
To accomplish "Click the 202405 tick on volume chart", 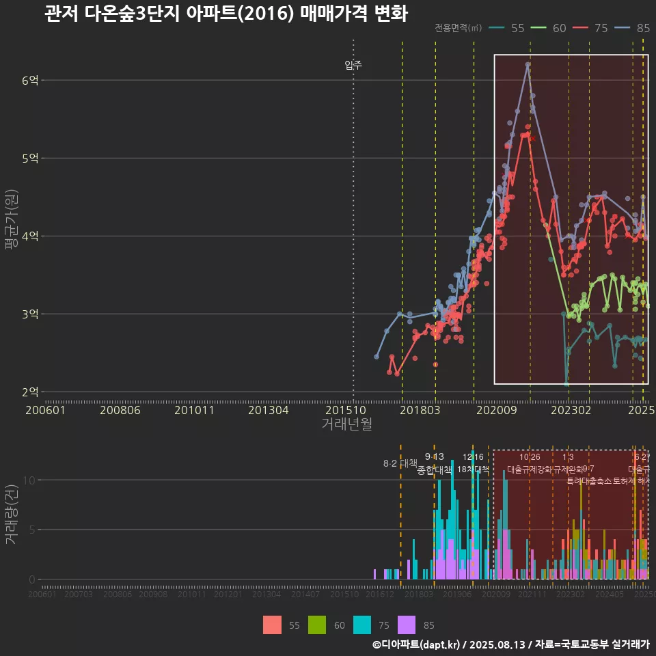I will [x=610, y=594].
